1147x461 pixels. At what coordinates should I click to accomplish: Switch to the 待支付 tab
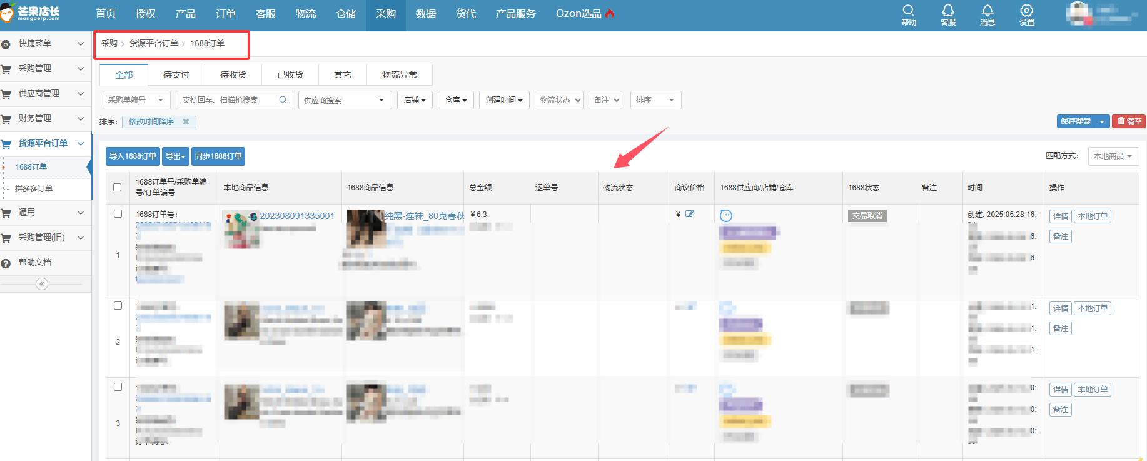click(176, 74)
